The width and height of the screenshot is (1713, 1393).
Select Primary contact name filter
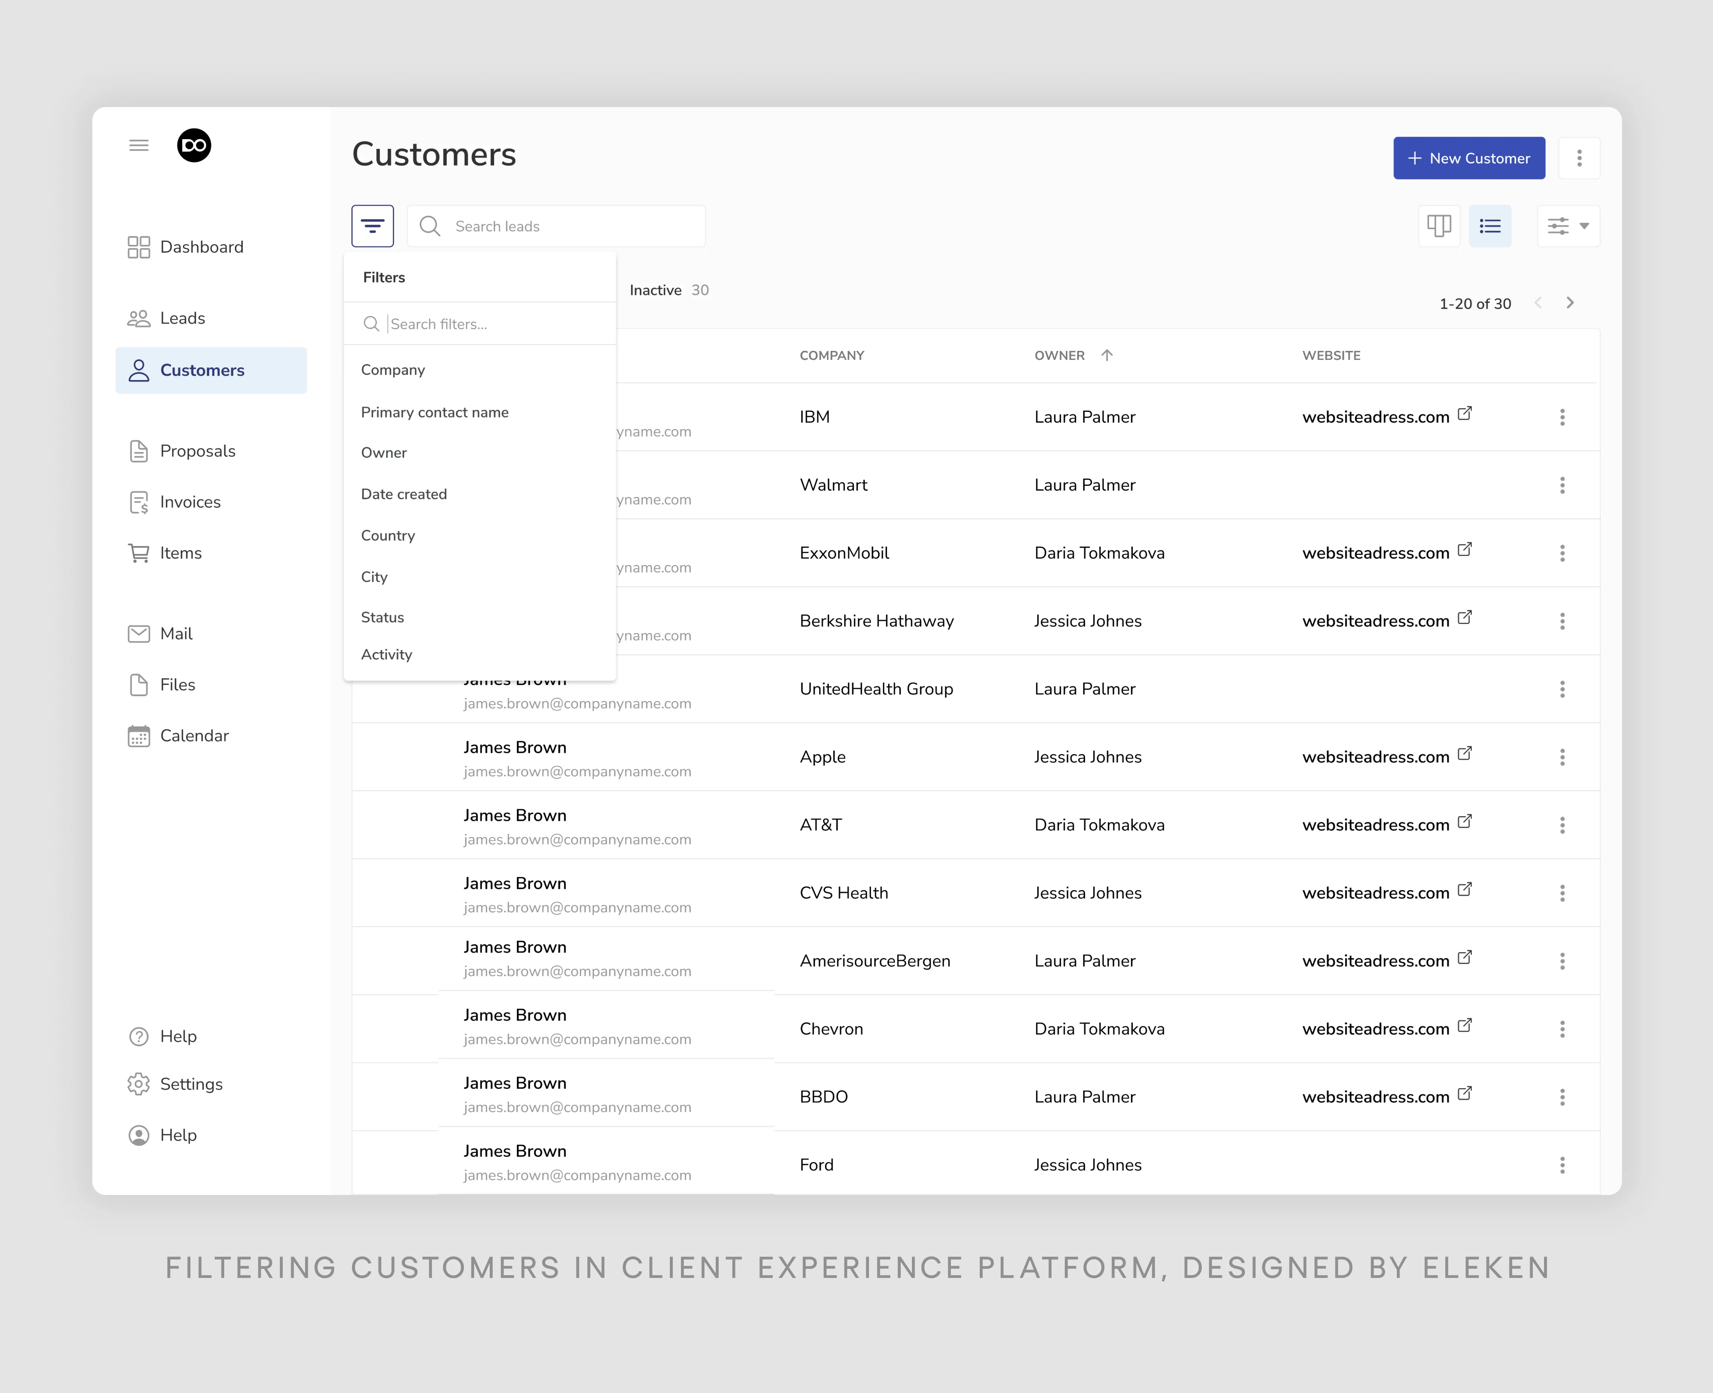[435, 412]
